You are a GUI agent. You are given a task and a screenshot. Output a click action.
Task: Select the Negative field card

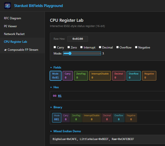coord(149,76)
